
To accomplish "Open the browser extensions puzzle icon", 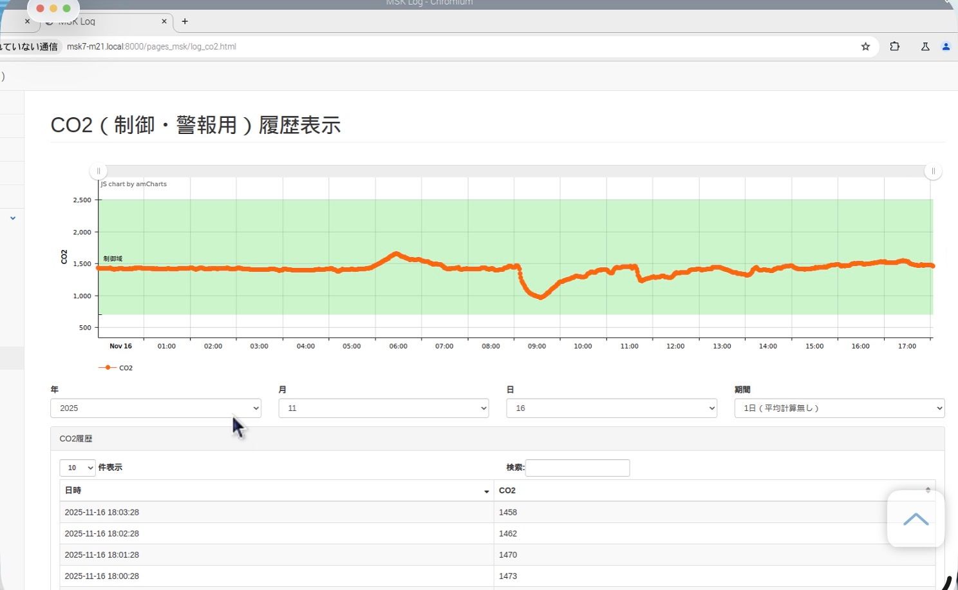I will 894,46.
